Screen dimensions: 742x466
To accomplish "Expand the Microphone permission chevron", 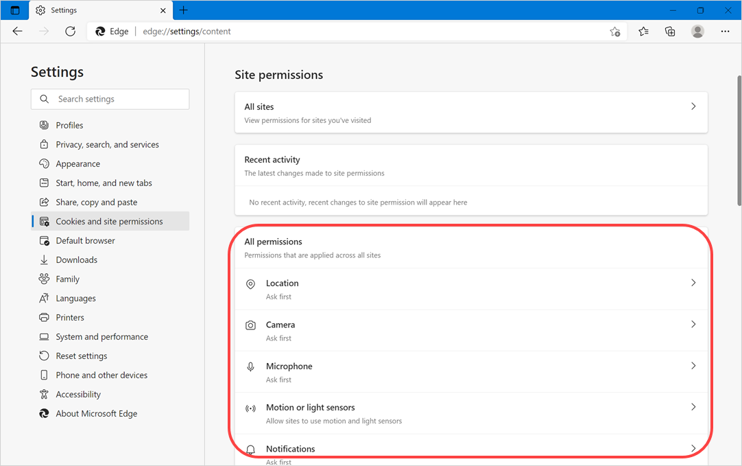I will 693,366.
